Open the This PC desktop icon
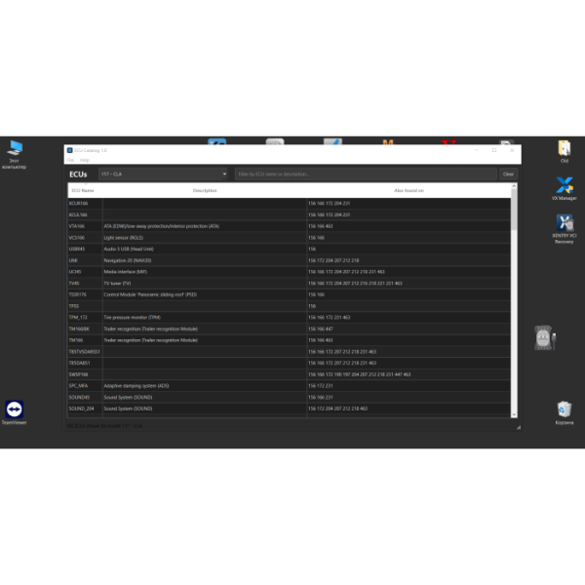The image size is (585, 585). pos(15,149)
